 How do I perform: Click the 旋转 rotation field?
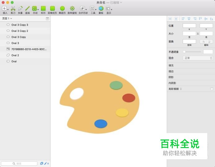coord(189,41)
